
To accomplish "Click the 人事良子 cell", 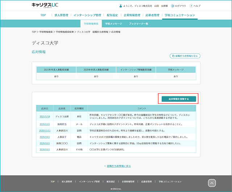I will coord(62,137).
